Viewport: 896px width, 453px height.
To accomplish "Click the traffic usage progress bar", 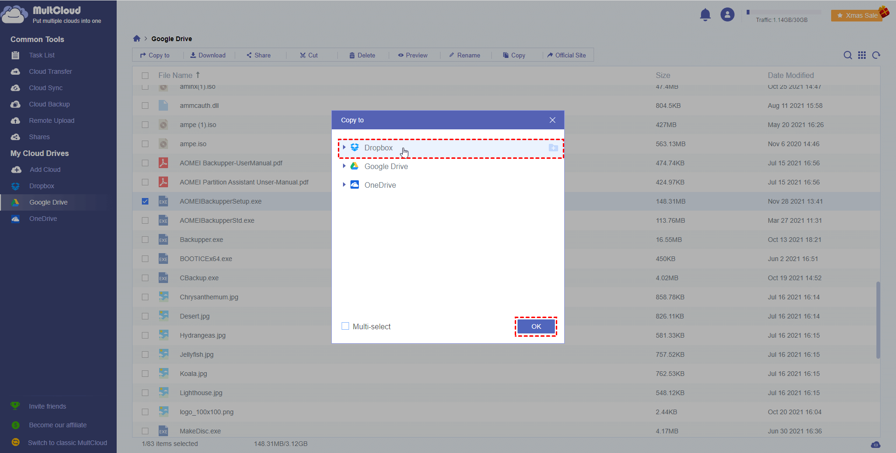I will pyautogui.click(x=784, y=12).
